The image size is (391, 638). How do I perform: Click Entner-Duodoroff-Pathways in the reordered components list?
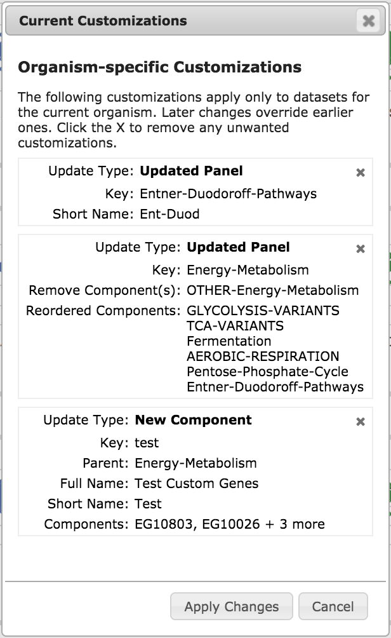pyautogui.click(x=275, y=387)
